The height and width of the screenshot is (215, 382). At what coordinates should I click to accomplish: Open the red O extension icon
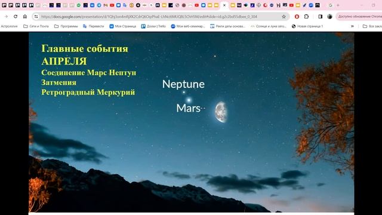point(297,17)
